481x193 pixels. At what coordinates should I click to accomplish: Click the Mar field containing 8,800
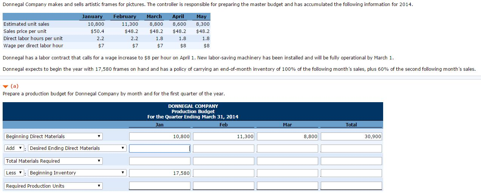point(288,137)
